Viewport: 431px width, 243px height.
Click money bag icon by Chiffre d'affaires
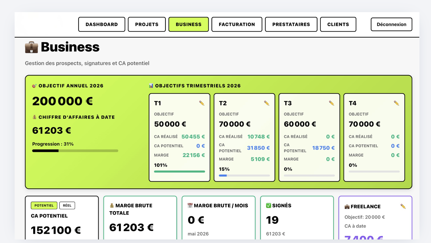35,117
